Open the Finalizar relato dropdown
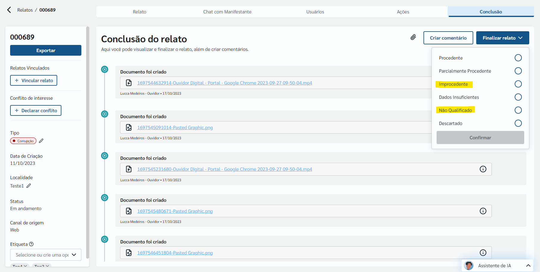Screen dimensions: 540x272 click(502, 38)
